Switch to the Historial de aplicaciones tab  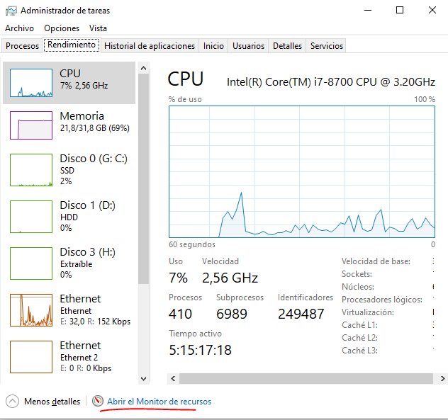coord(149,46)
